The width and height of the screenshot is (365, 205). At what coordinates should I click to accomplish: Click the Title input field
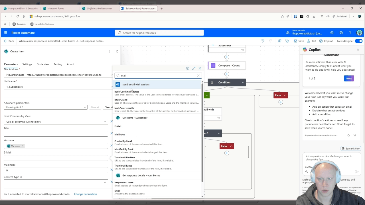56,134
